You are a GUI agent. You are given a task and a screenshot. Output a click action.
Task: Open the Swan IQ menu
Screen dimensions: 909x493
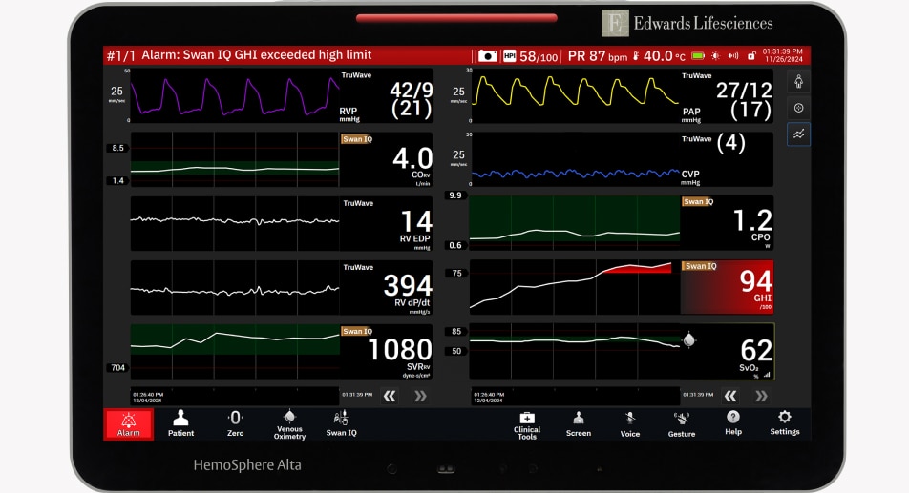coord(341,423)
